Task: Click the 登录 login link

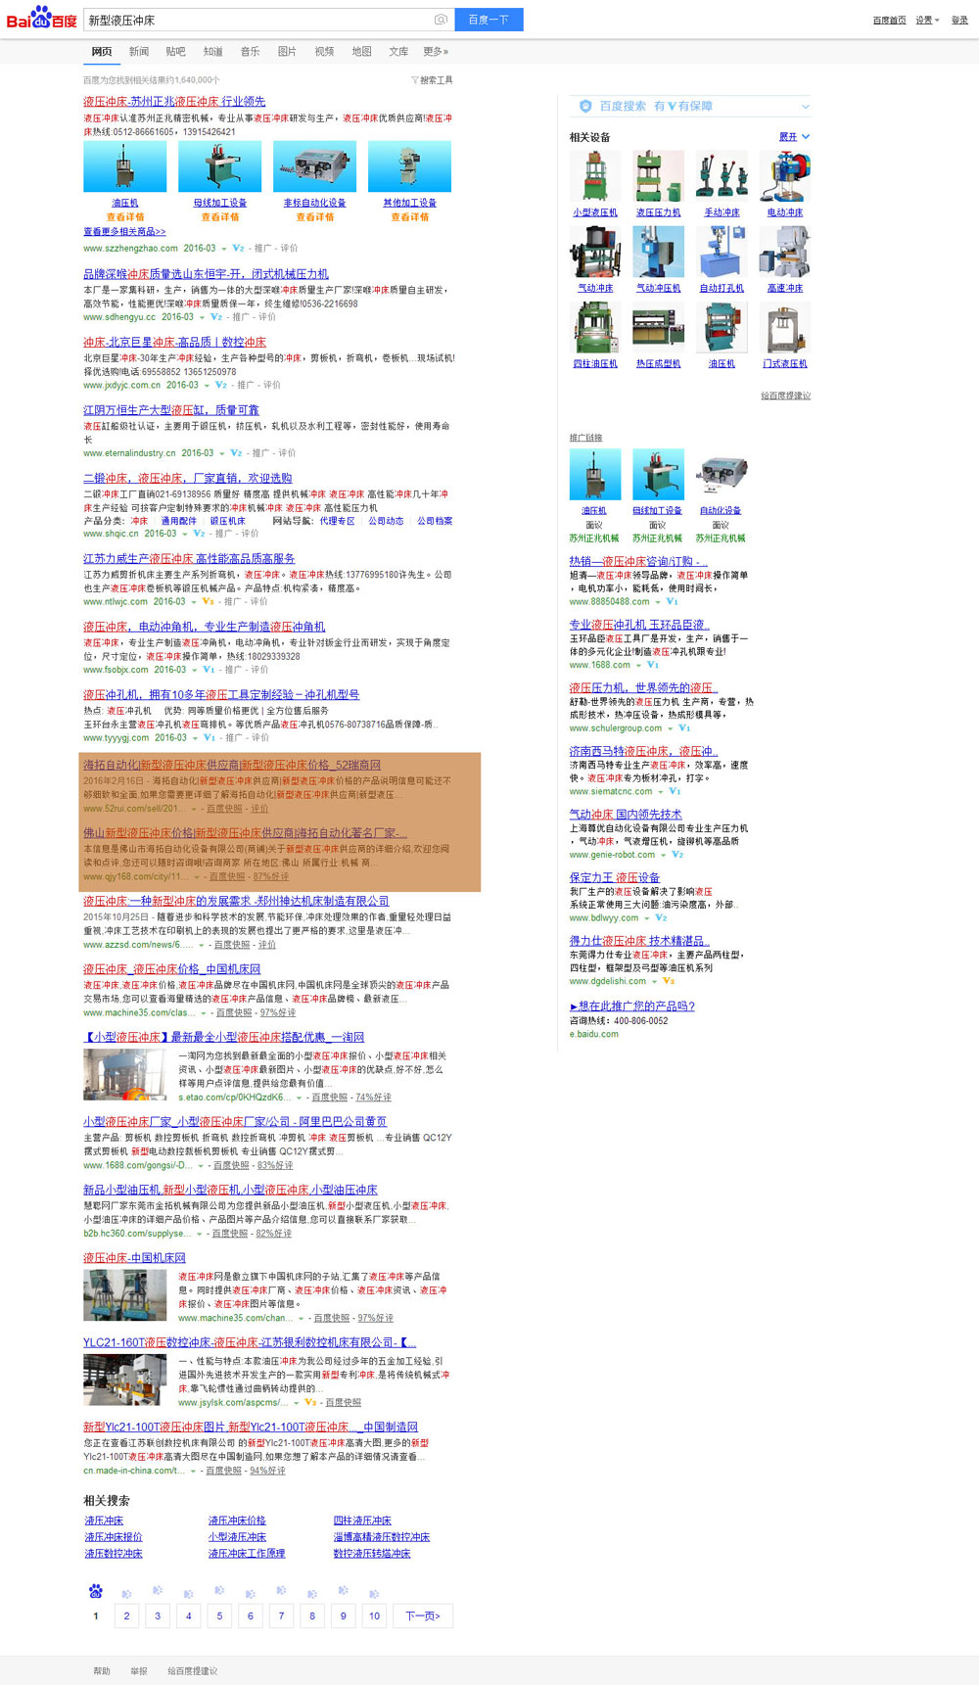Action: click(x=959, y=21)
